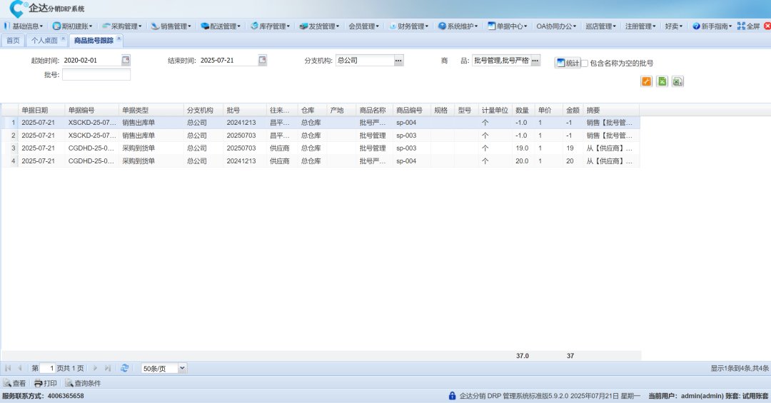Click the 全屏 fullscreen icon
Screen dimensions: 771x403
pyautogui.click(x=748, y=26)
